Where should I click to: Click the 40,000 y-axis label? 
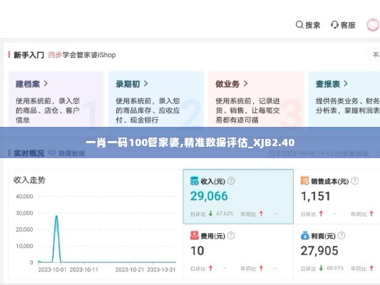(x=24, y=197)
